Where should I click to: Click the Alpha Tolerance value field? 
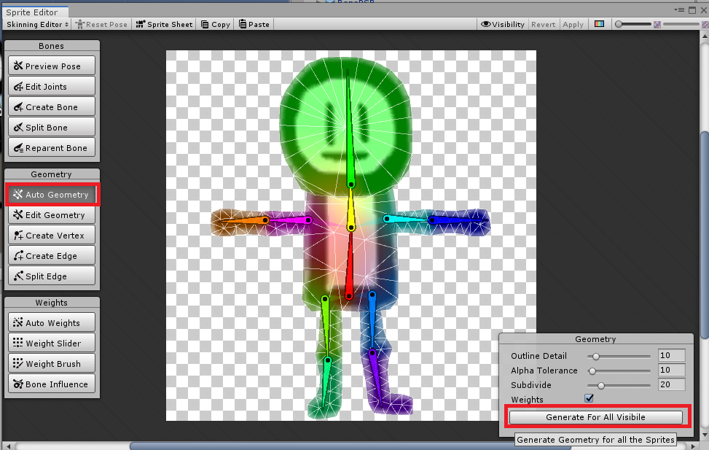click(x=671, y=370)
